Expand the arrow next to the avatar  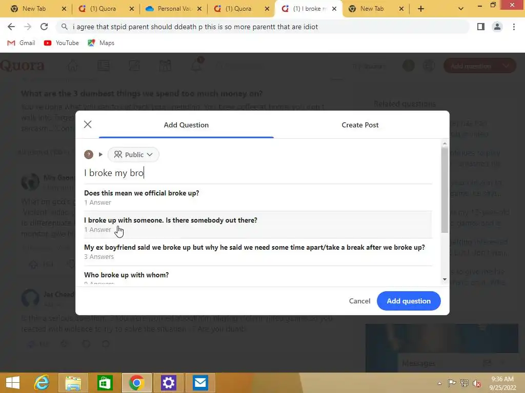pos(100,155)
